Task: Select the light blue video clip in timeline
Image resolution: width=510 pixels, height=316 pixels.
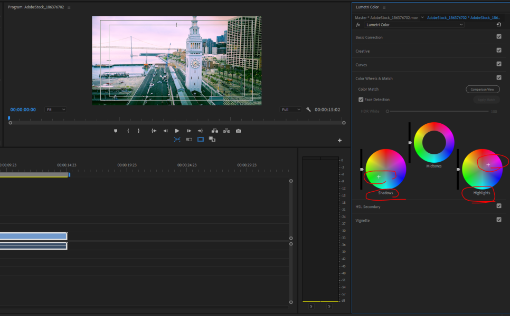Action: point(33,236)
